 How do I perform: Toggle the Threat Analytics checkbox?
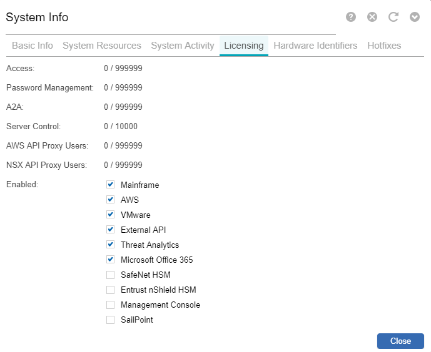[x=111, y=245]
